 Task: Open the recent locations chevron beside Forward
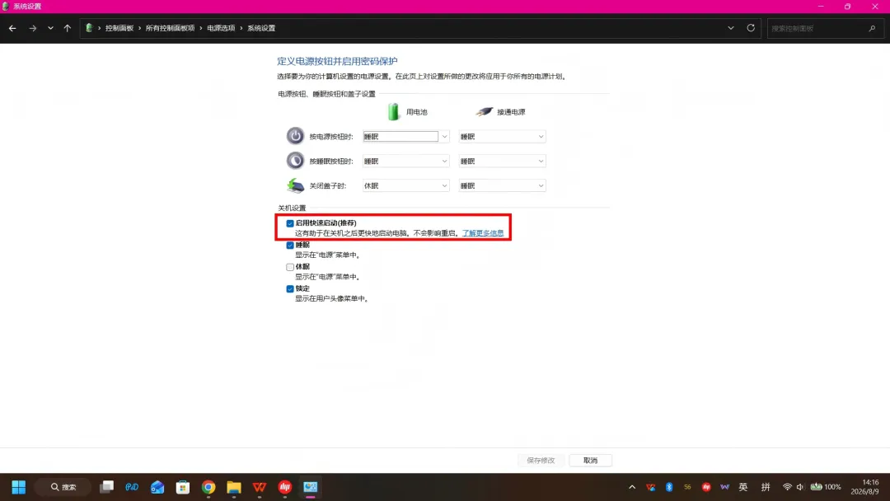pyautogui.click(x=50, y=28)
